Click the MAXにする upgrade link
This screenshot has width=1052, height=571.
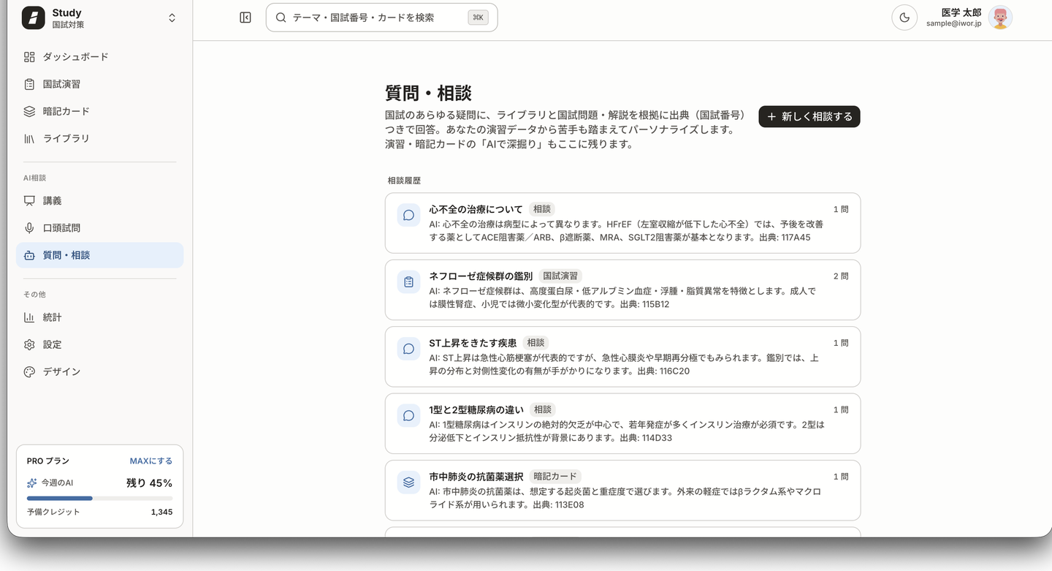pos(151,461)
